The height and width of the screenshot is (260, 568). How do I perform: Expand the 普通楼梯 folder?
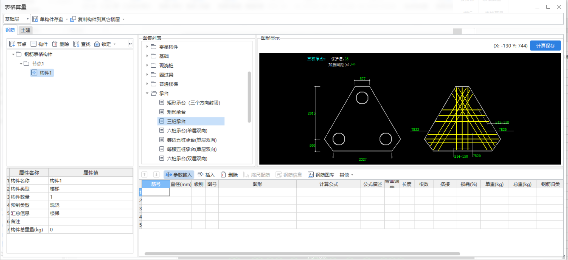(147, 84)
